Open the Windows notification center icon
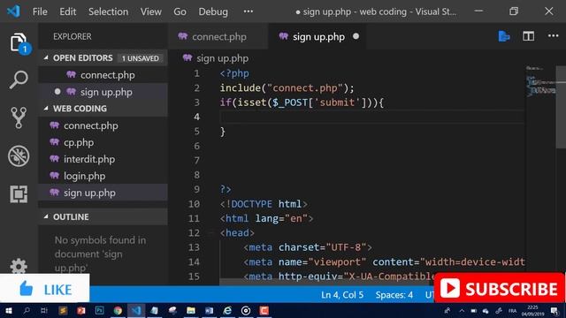566x318 pixels. pos(555,311)
